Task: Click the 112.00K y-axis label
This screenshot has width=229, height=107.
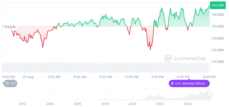Action: (217, 62)
